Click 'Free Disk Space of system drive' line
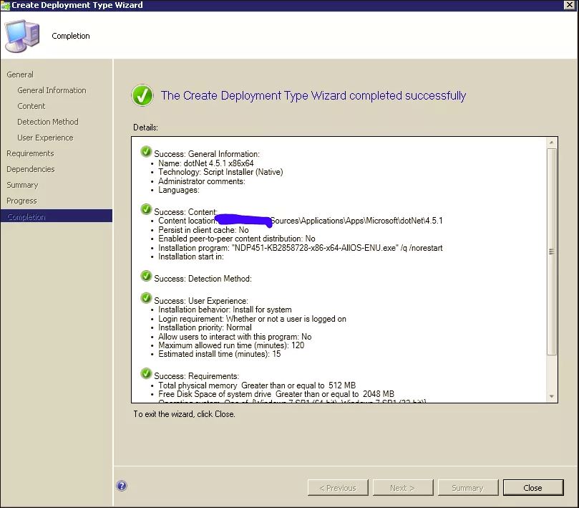 [276, 394]
